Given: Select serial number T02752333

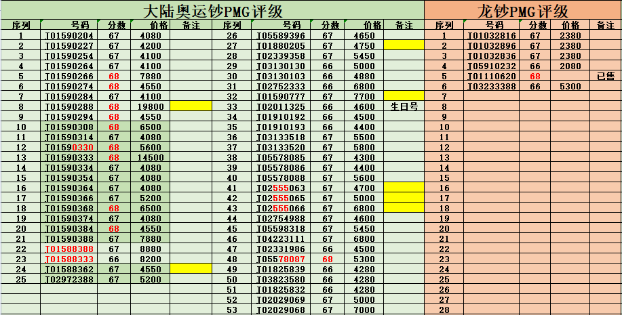Looking at the screenshot, I should click(281, 87).
